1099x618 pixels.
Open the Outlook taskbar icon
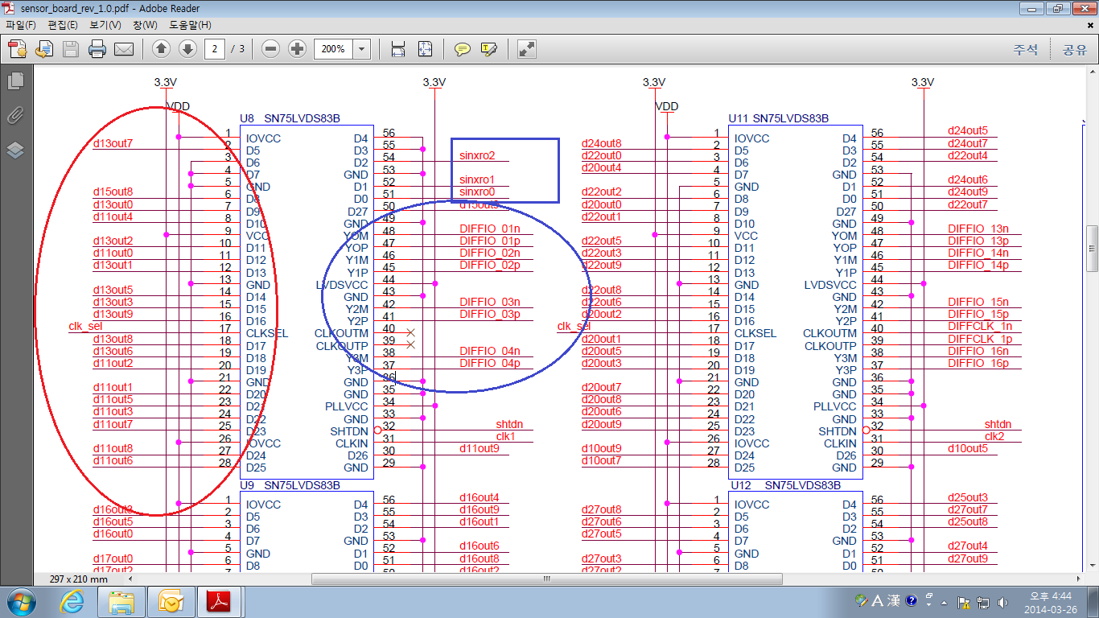click(x=171, y=601)
